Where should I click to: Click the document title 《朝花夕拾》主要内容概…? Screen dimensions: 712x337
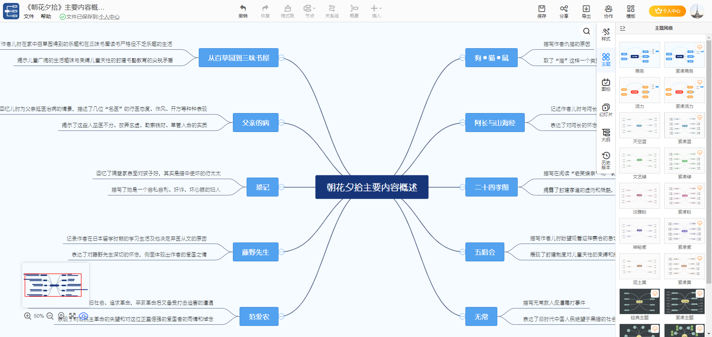pos(65,7)
